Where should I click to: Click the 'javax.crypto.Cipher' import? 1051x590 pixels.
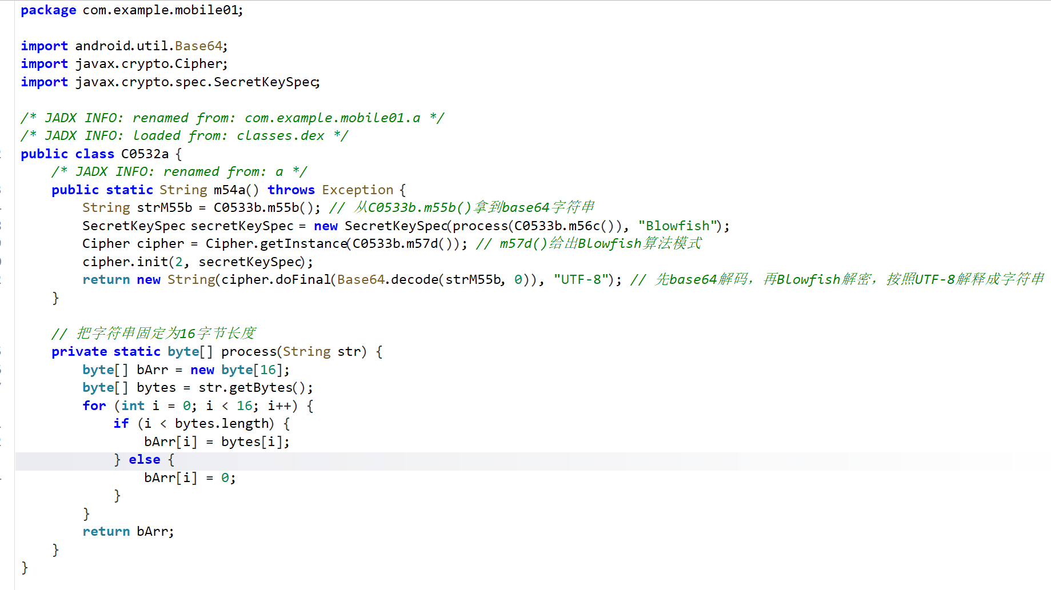(149, 63)
